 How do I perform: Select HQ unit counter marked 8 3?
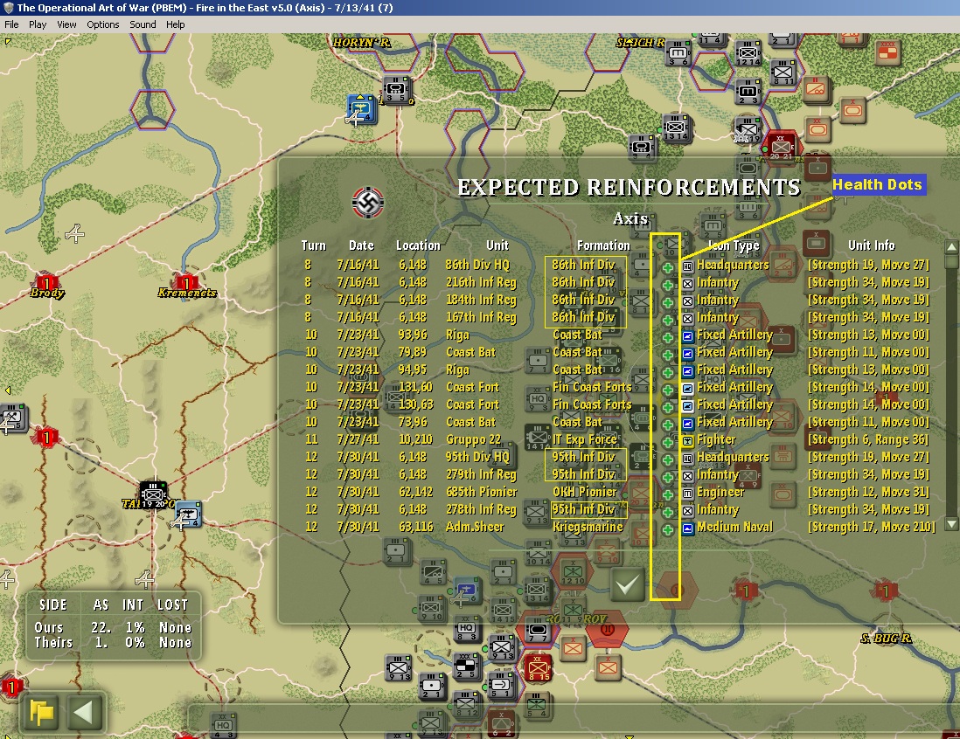467,631
